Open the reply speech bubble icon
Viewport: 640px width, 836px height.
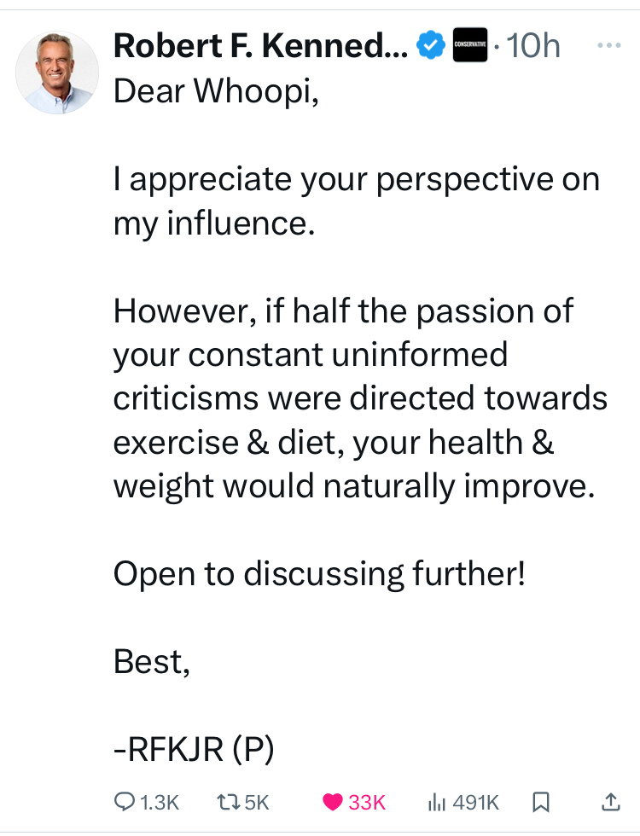[125, 802]
